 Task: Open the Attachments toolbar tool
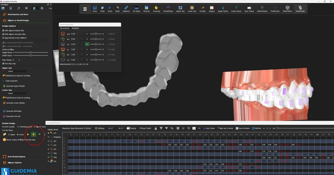click(262, 9)
